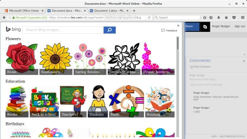This screenshot has height=139, width=247.
Task: Click the browser back arrow
Action: point(4,18)
